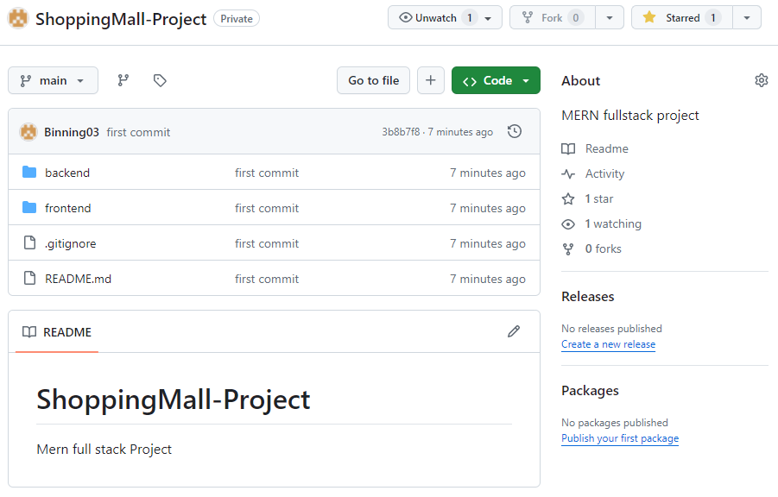Image resolution: width=778 pixels, height=497 pixels.
Task: Open About settings gear icon
Action: 761,80
